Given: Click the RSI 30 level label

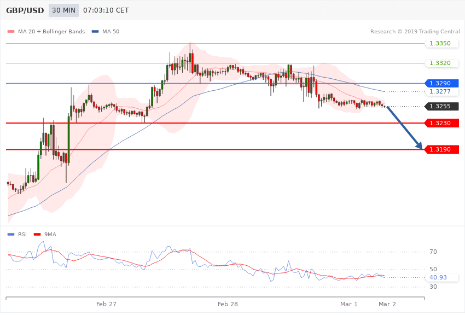Looking at the screenshot, I should 433,287.
